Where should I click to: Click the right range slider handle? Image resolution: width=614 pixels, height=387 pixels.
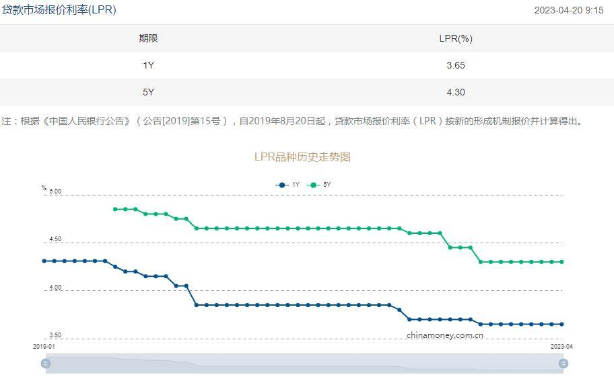click(x=563, y=363)
